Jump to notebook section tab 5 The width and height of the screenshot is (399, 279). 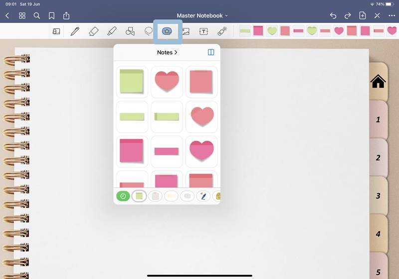point(378,266)
